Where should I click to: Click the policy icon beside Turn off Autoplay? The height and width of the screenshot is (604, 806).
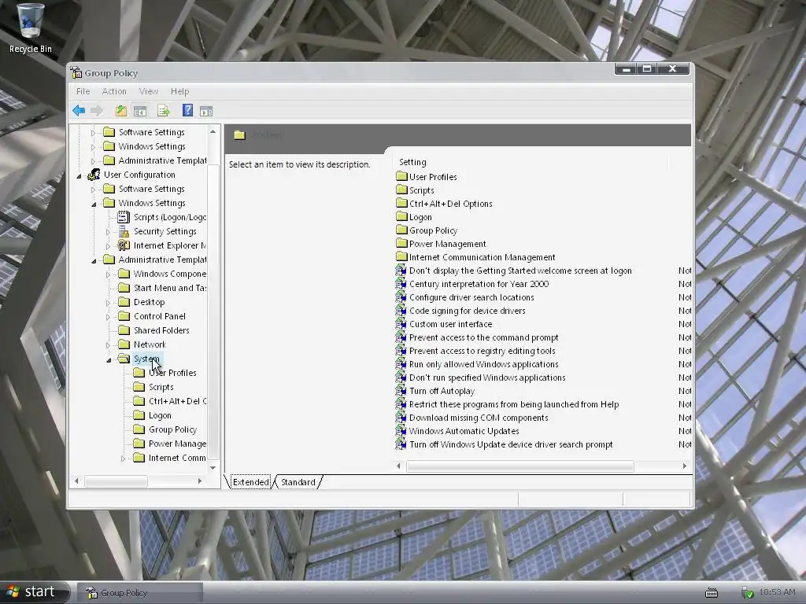401,390
